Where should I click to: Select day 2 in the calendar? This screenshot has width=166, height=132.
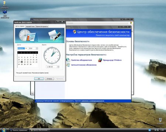pos(37,55)
